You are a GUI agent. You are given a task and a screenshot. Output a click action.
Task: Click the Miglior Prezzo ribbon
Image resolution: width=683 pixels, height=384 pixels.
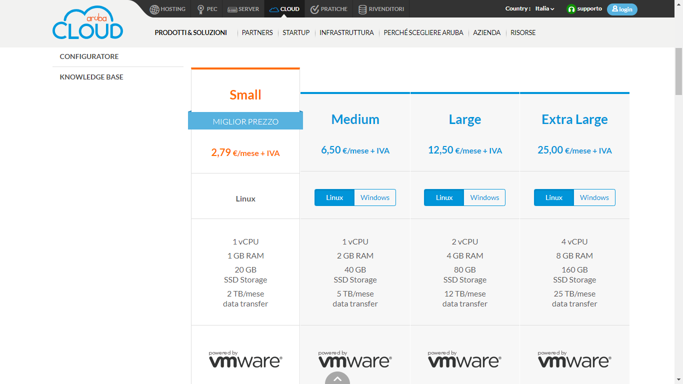245,121
